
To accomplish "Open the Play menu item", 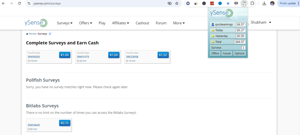I will point(102,23).
